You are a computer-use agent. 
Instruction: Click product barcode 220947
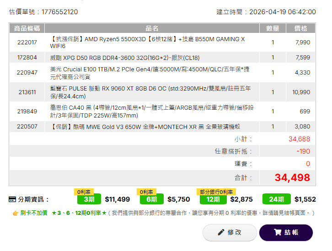[x=27, y=73]
